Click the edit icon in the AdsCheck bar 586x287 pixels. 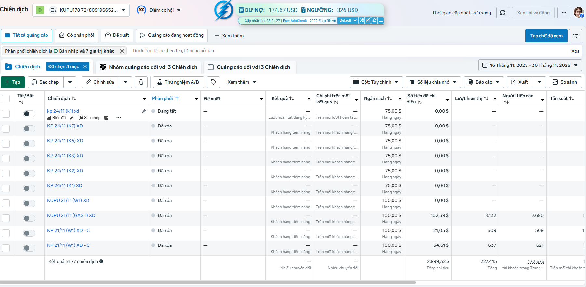(368, 20)
